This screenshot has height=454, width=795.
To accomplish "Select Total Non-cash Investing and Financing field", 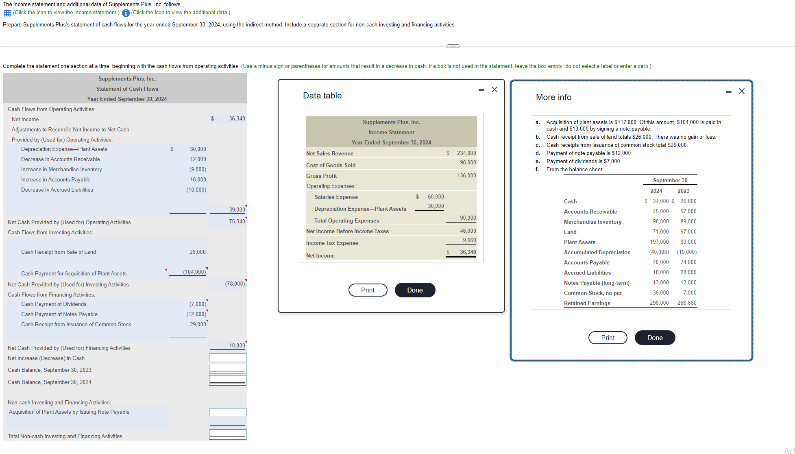I will pos(228,434).
